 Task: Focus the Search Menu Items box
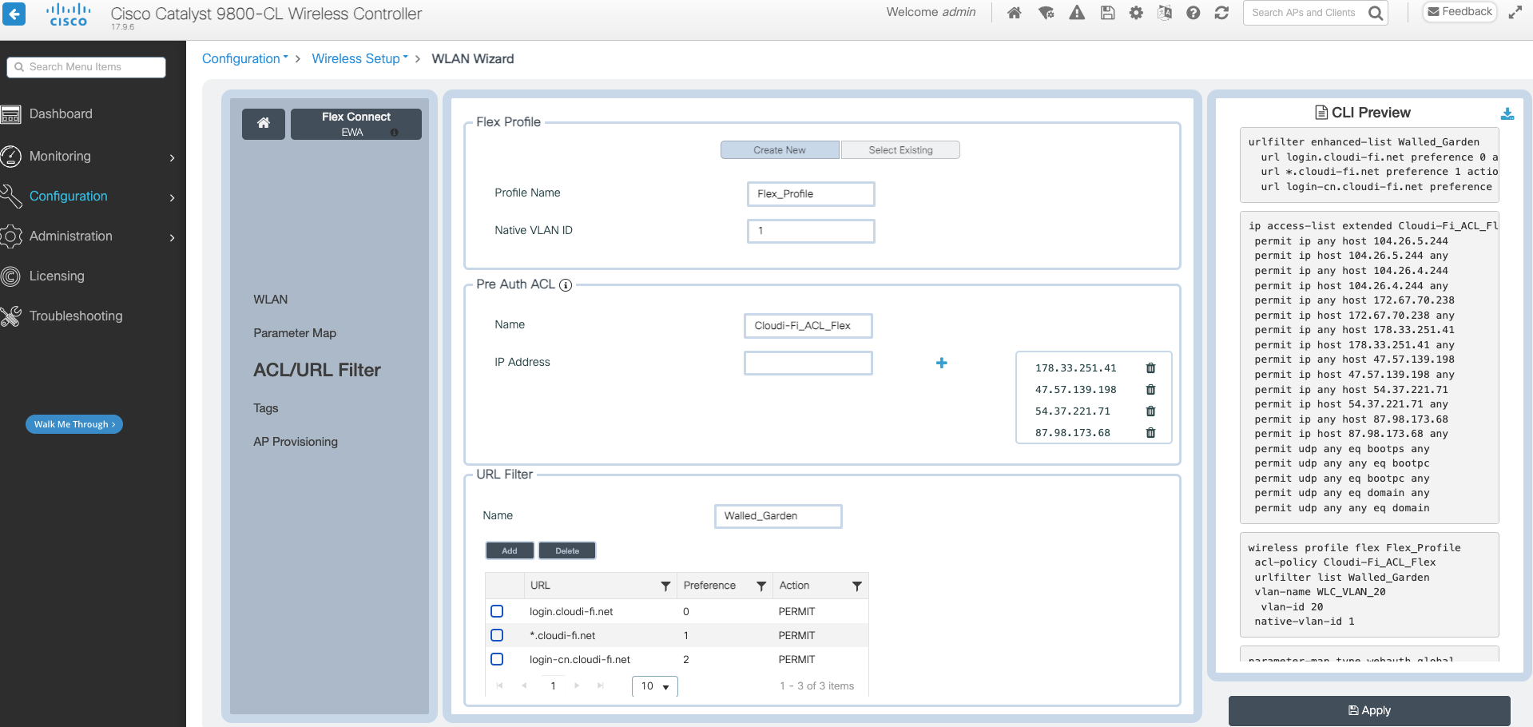86,67
